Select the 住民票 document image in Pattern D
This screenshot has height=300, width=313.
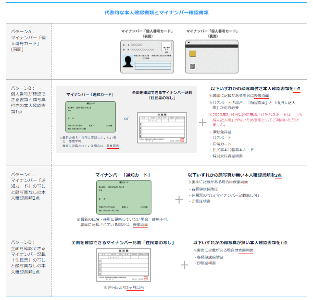[124, 265]
